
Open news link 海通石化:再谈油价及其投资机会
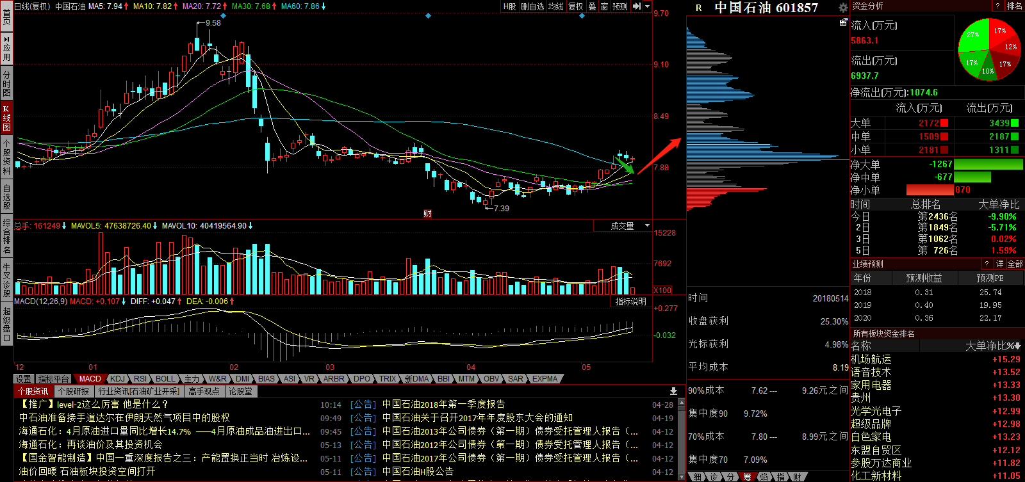click(x=90, y=444)
